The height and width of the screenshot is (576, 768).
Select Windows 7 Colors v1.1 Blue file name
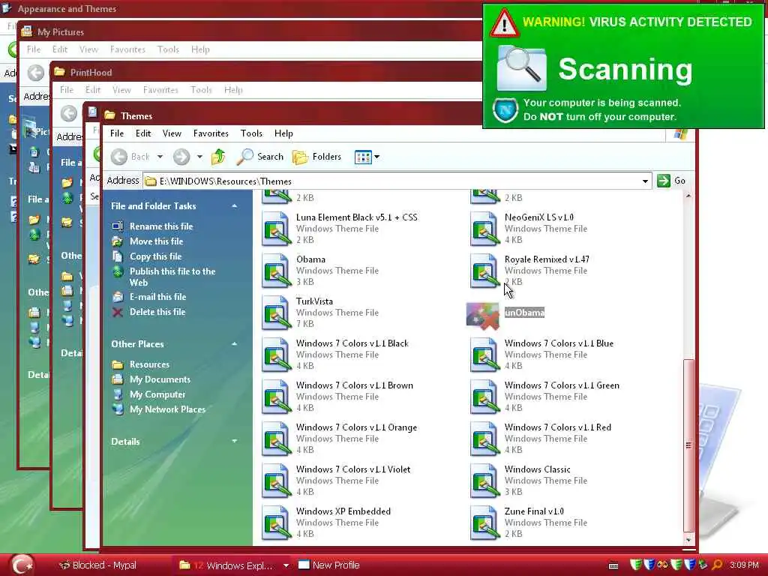559,343
